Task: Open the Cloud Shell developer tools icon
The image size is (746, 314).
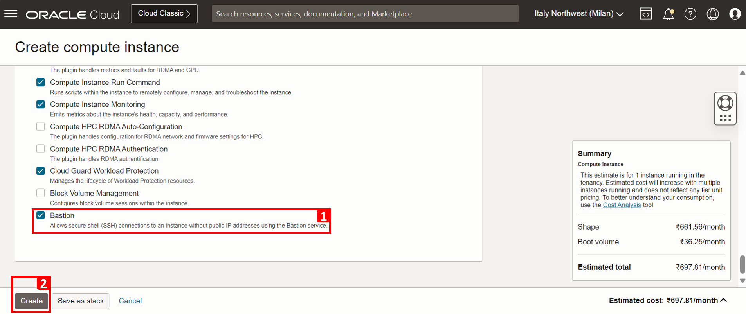Action: tap(646, 14)
